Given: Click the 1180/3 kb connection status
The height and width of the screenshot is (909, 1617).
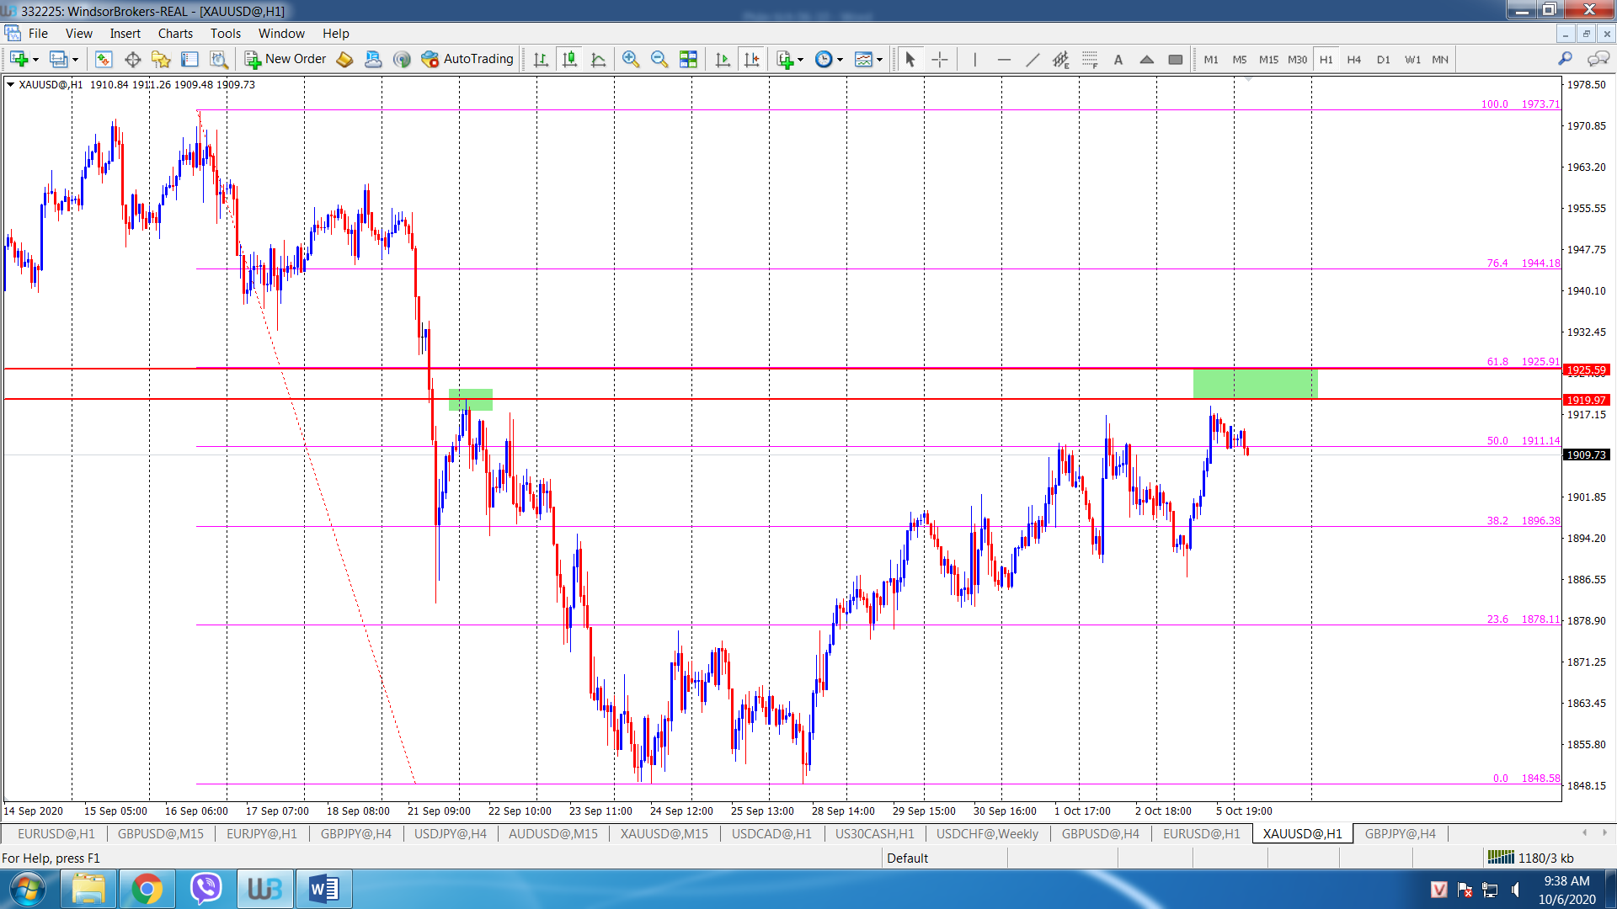Looking at the screenshot, I should click(x=1531, y=858).
